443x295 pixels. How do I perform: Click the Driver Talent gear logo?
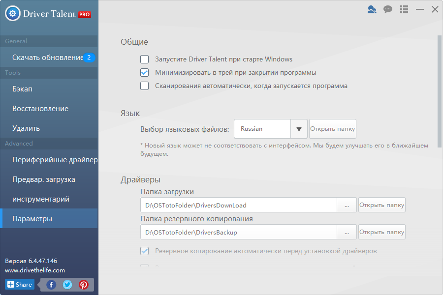13,13
